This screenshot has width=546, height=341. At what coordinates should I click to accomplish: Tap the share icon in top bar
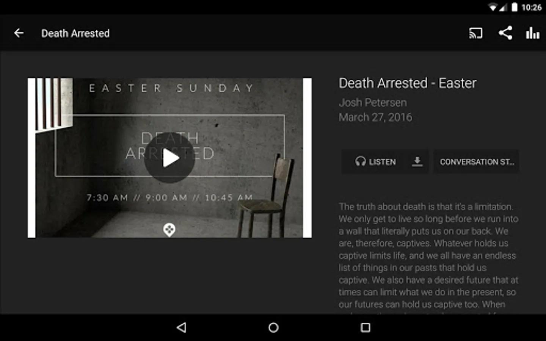[505, 33]
